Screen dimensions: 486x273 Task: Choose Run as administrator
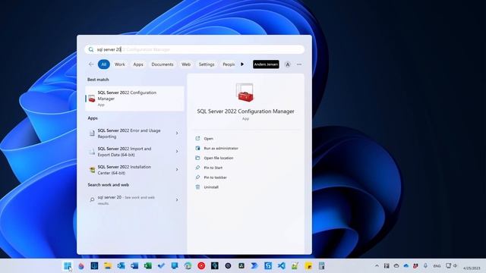[x=217, y=149]
